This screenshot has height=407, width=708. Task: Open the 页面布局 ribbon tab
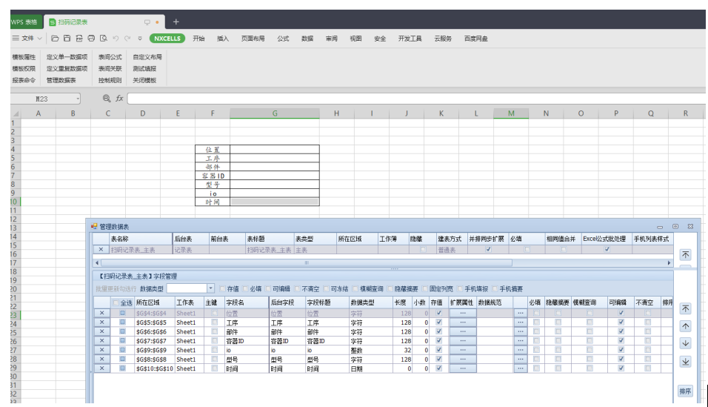tap(253, 39)
